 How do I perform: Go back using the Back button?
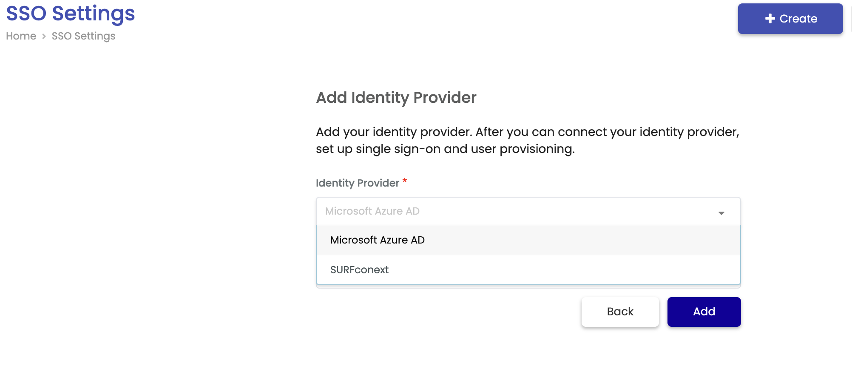[620, 312]
